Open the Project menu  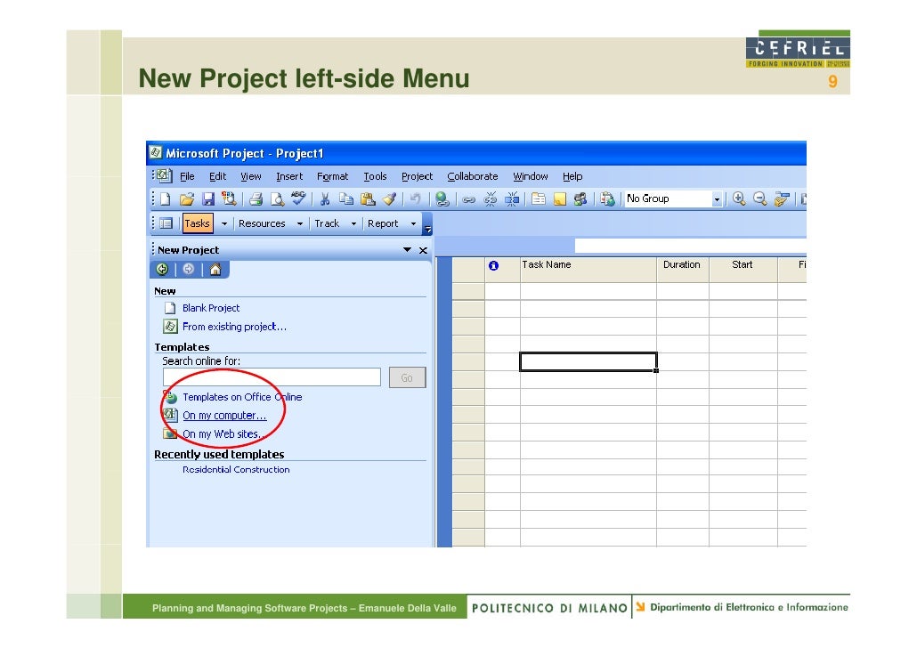coord(417,176)
